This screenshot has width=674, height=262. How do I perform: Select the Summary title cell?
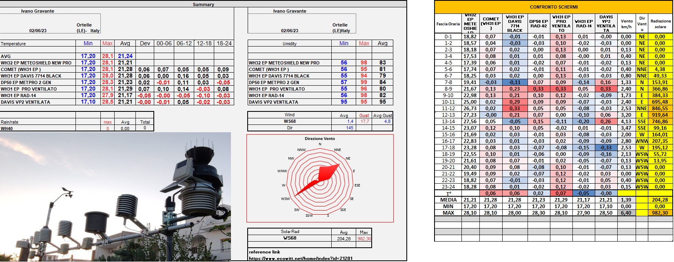(x=203, y=4)
